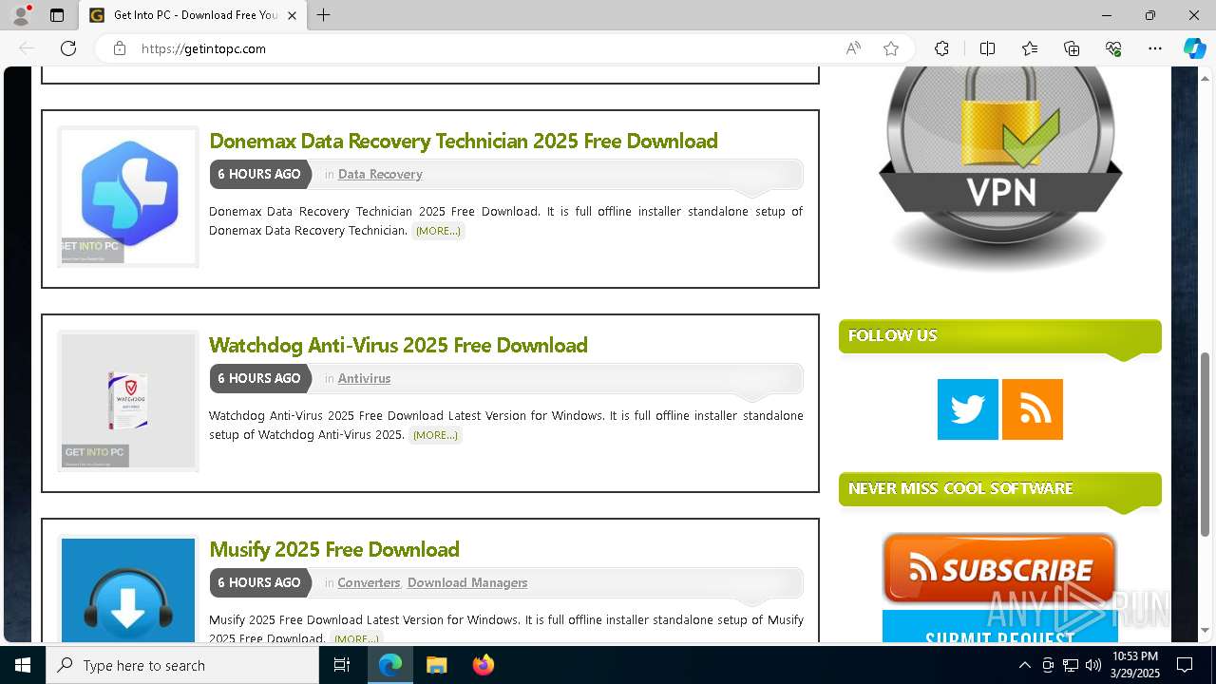Refresh the page with reload icon
The width and height of the screenshot is (1216, 684).
coord(68,48)
